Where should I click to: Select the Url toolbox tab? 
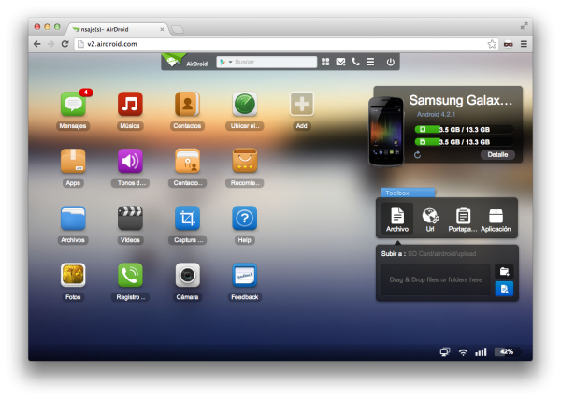coord(430,220)
